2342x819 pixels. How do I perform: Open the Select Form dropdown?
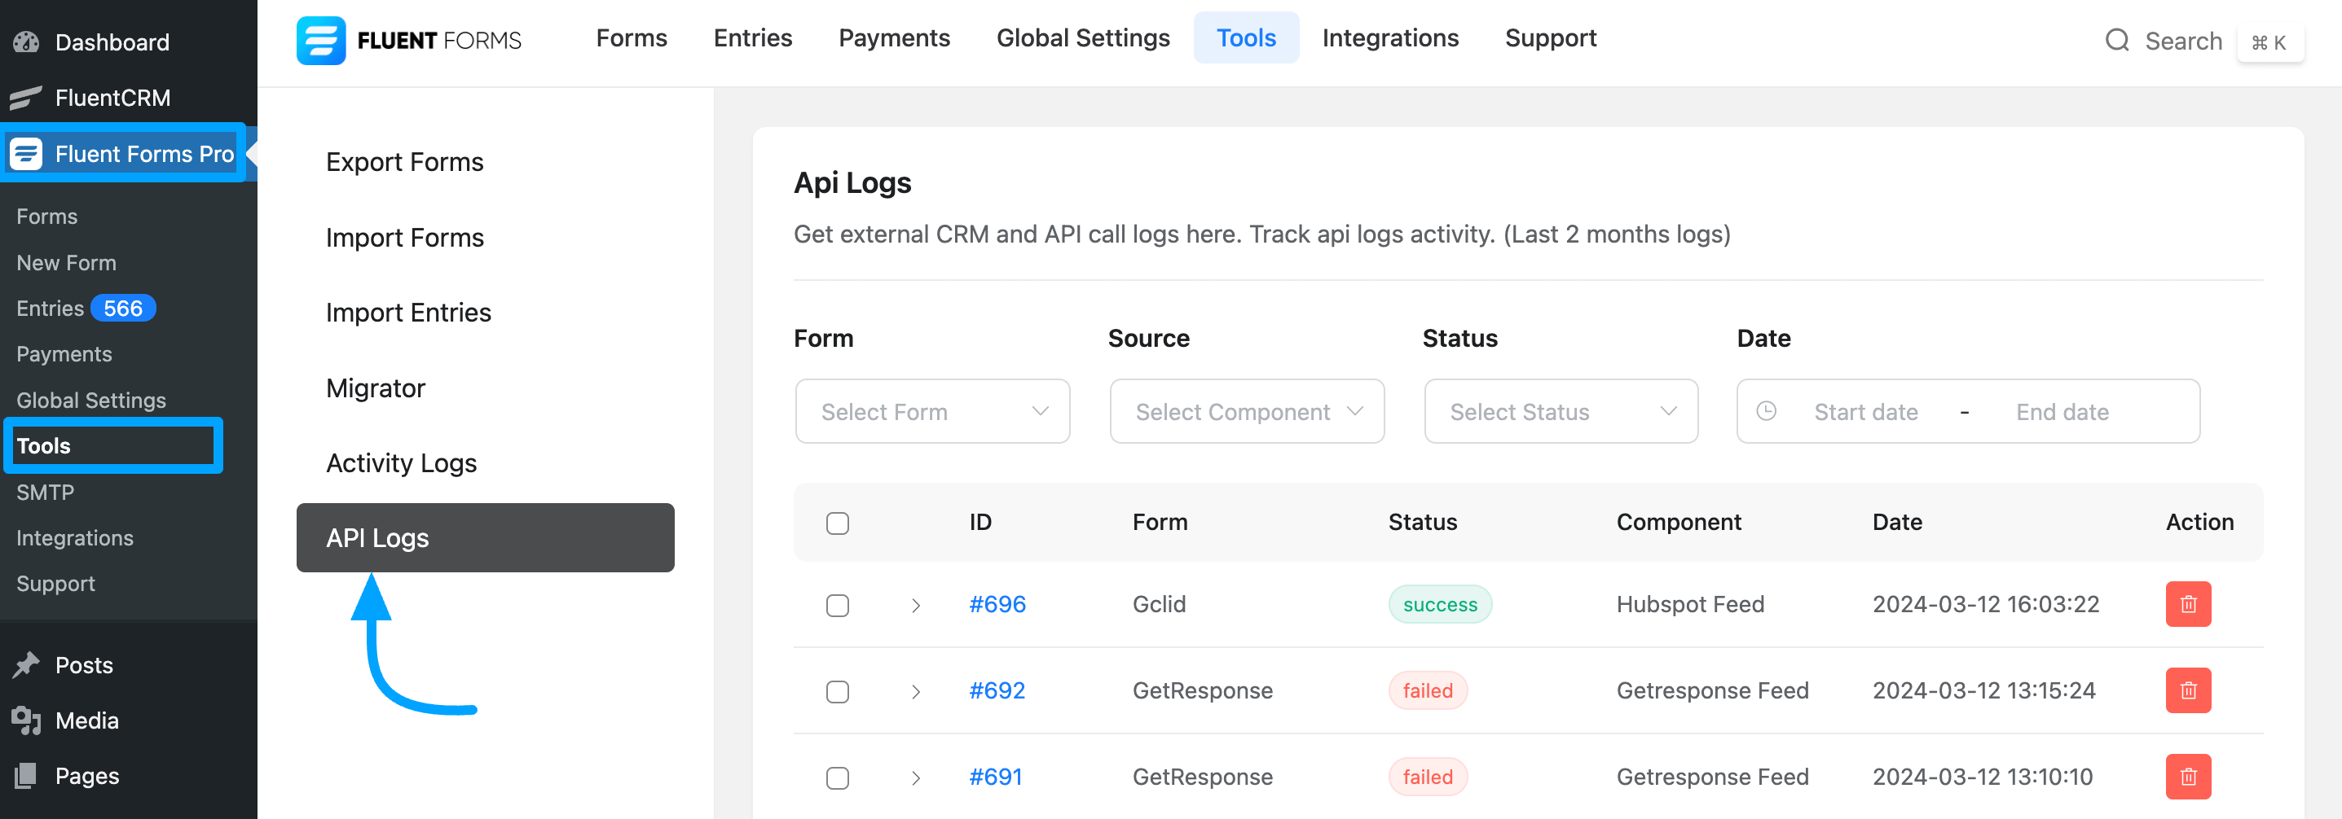(x=932, y=411)
